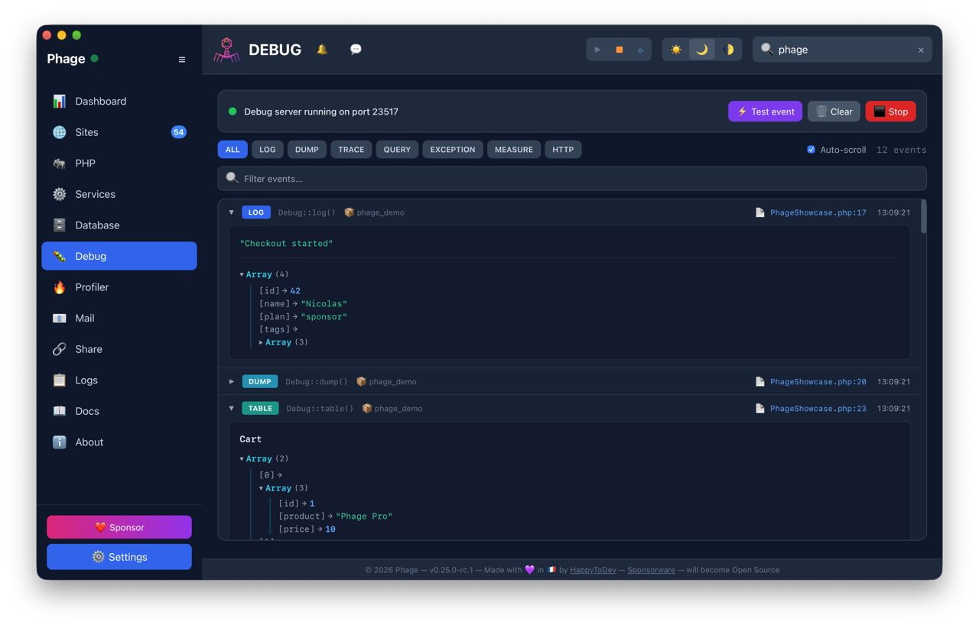Collapse the Array (2) Cart node

click(242, 458)
